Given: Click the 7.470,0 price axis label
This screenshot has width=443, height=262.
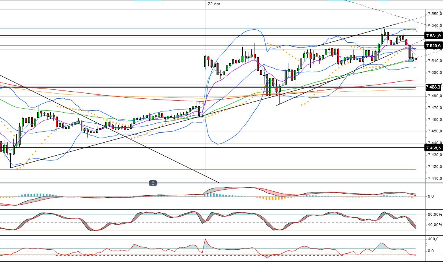Looking at the screenshot, I should [x=435, y=108].
